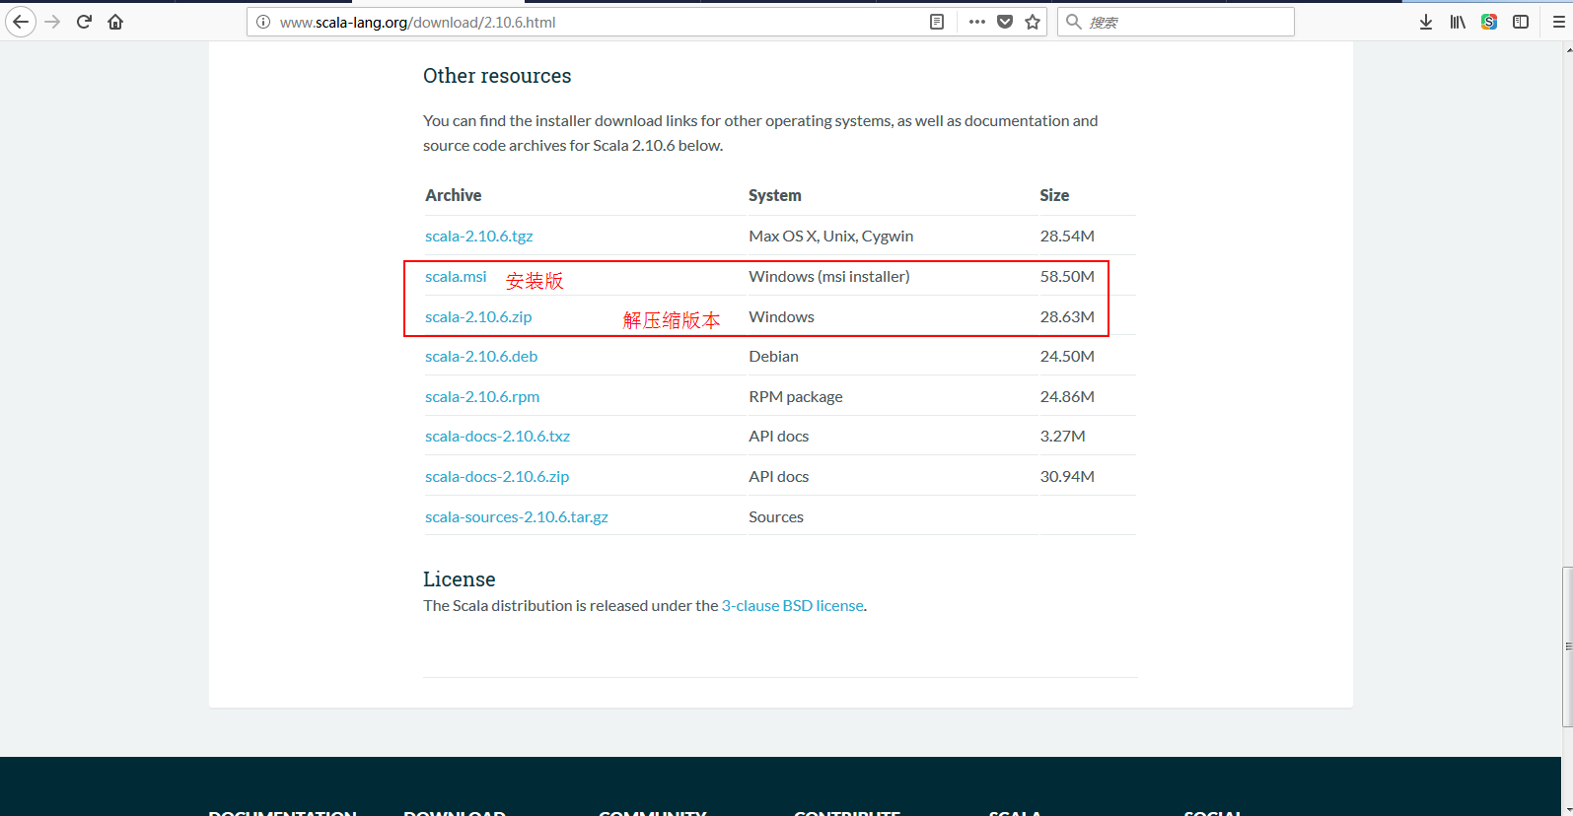Click the Size column header
1573x816 pixels.
pos(1054,195)
